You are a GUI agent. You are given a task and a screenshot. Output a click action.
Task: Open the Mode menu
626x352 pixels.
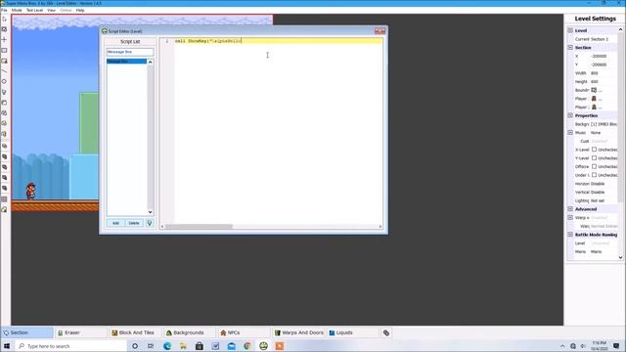pyautogui.click(x=17, y=10)
